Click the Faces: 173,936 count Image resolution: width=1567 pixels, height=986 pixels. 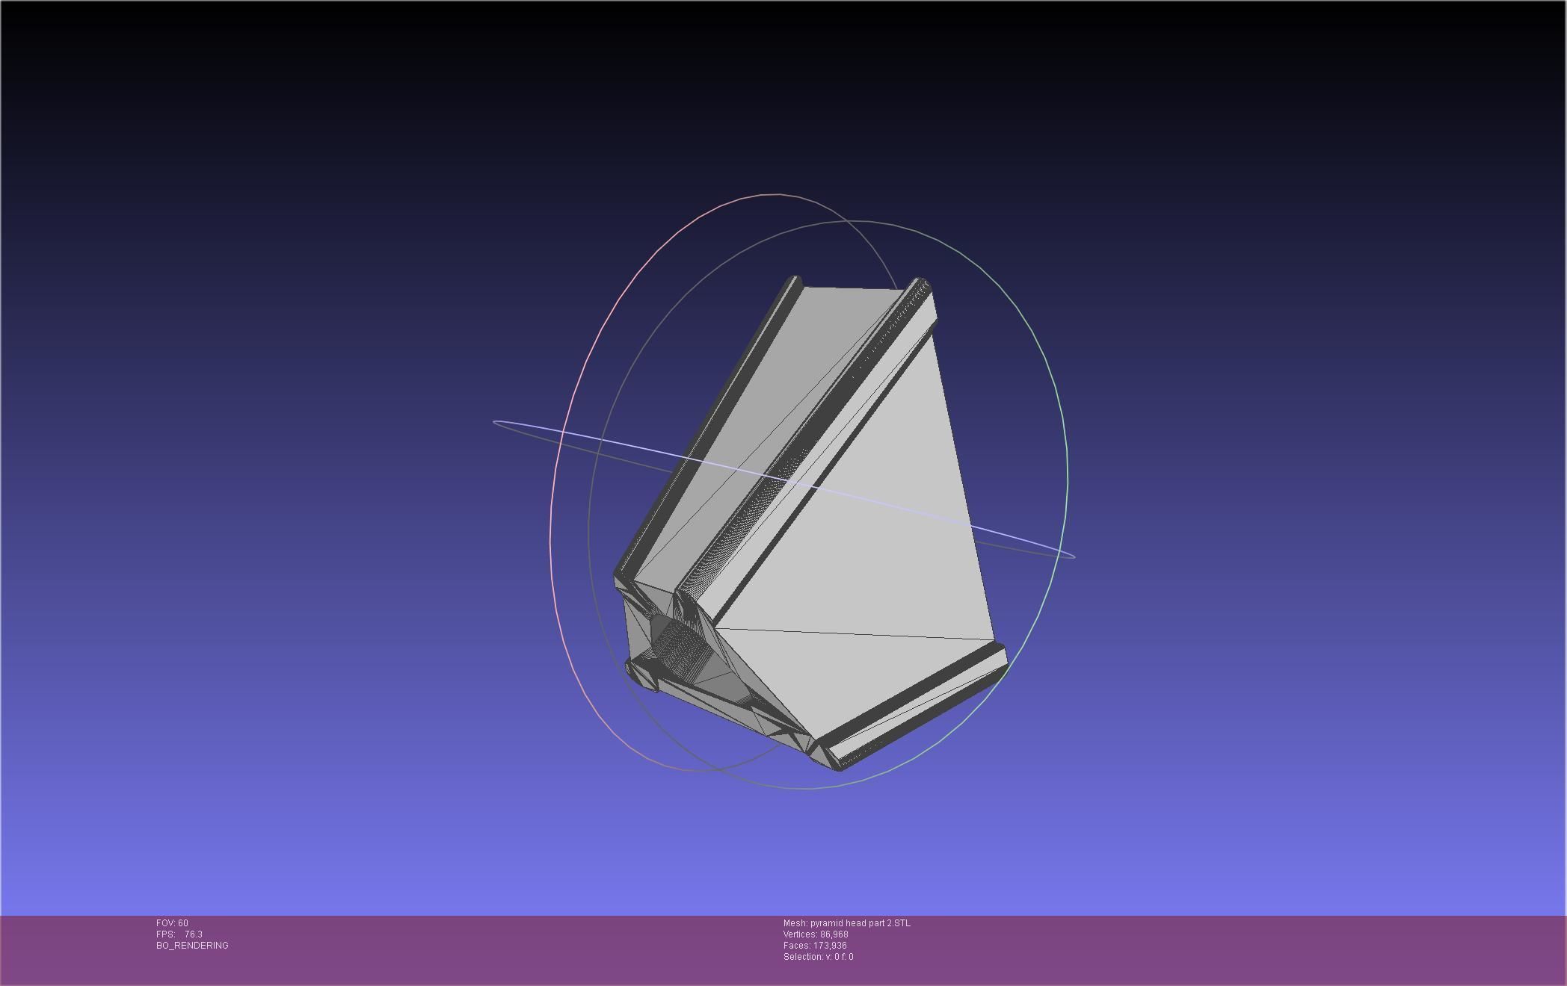tap(815, 946)
